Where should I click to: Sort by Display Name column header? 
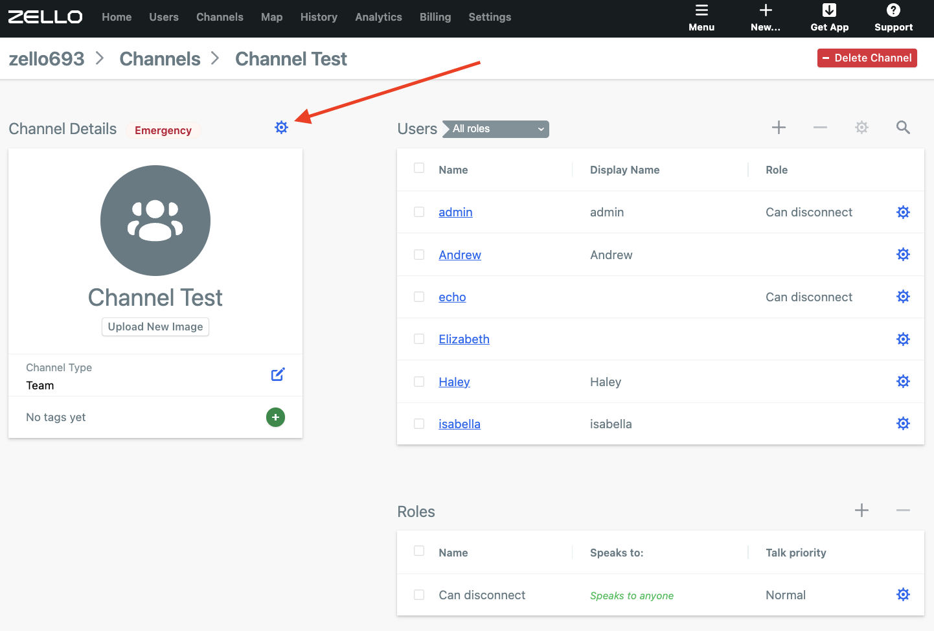pos(624,170)
